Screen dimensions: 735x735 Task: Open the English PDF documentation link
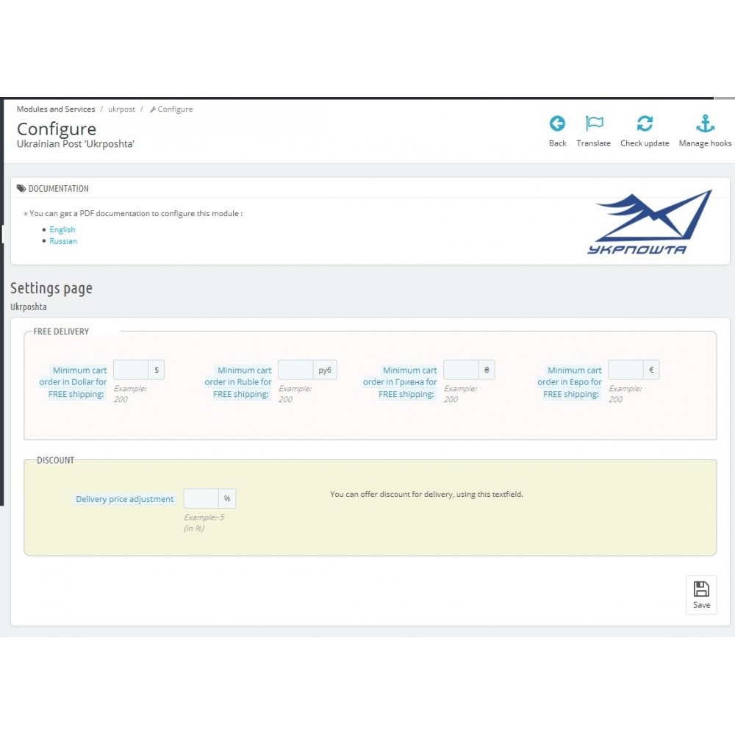point(62,229)
